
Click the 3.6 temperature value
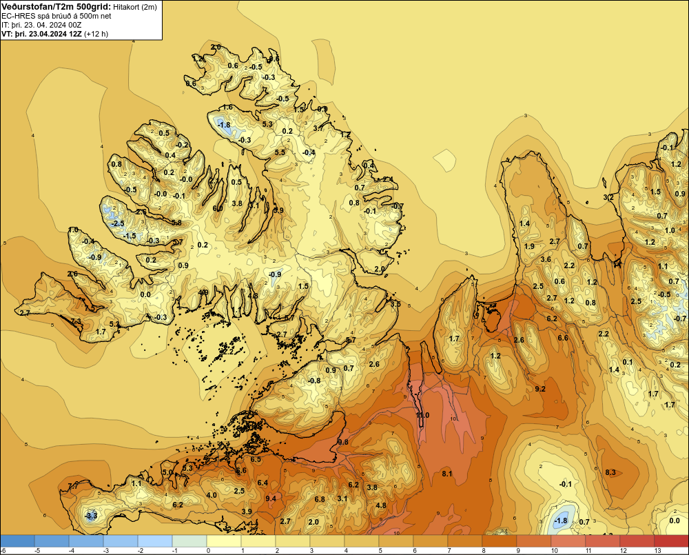tap(546, 259)
